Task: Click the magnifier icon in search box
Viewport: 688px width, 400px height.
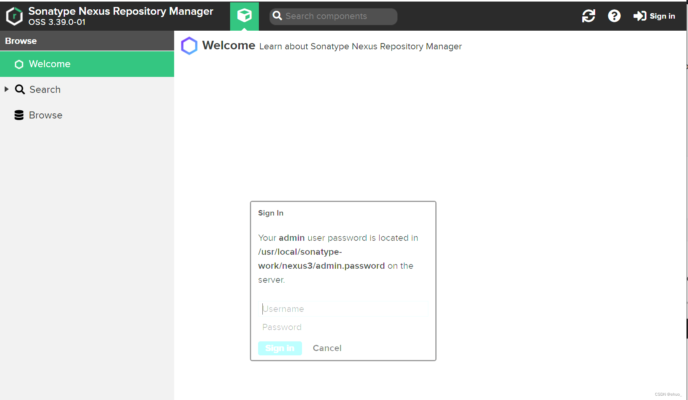Action: click(x=277, y=16)
